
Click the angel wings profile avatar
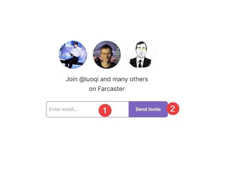tap(73, 55)
